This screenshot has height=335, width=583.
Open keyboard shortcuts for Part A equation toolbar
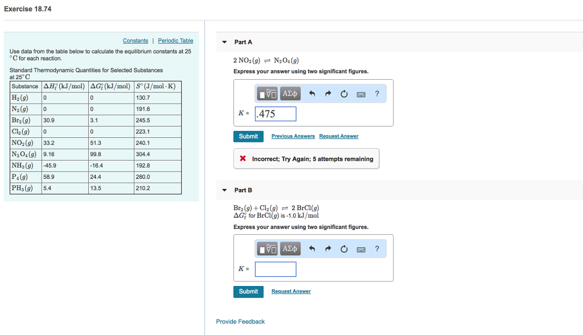point(360,93)
